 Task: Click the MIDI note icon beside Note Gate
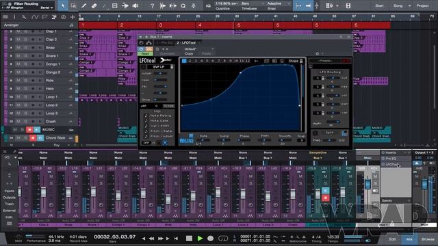[146, 121]
